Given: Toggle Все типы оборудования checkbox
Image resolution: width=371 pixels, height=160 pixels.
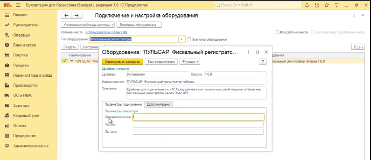Looking at the screenshot, I should coord(189,39).
